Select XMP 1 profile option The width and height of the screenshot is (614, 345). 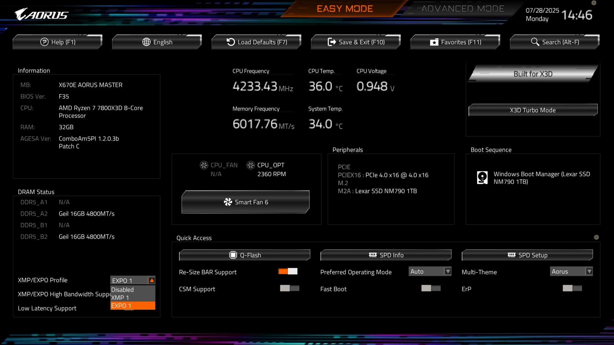click(x=133, y=298)
